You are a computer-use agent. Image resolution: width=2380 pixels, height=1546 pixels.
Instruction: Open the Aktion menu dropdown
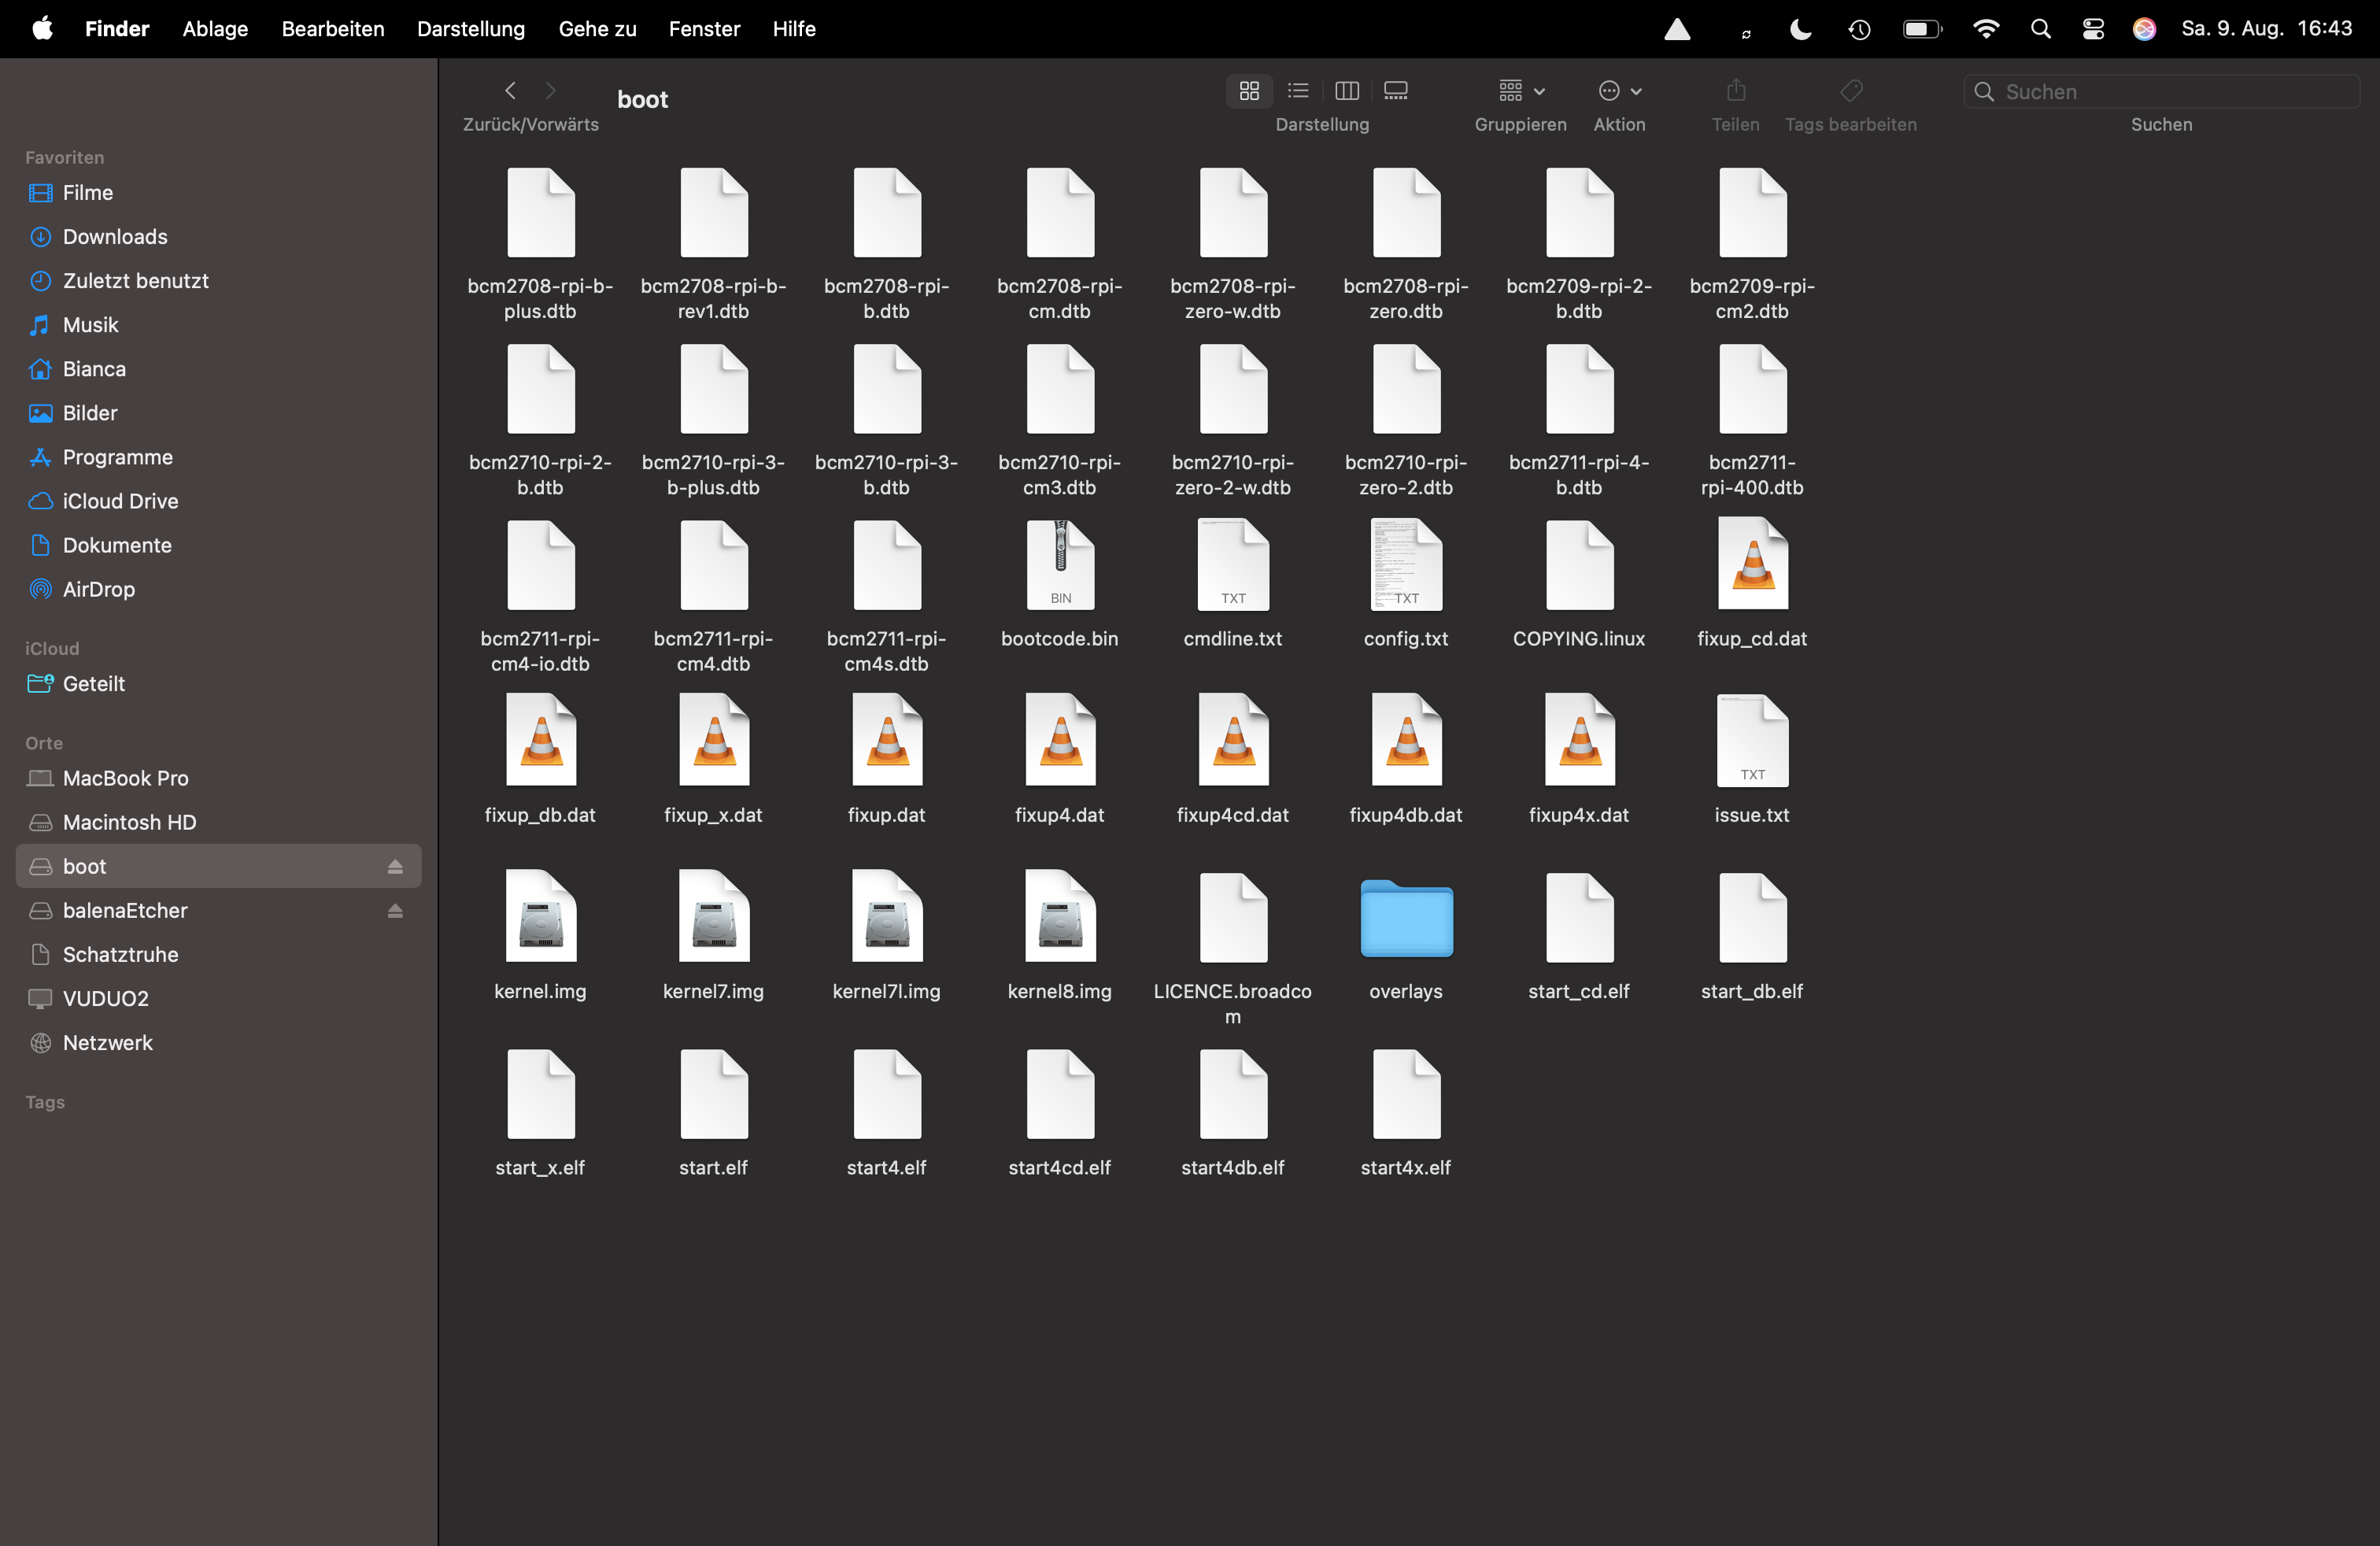tap(1619, 91)
